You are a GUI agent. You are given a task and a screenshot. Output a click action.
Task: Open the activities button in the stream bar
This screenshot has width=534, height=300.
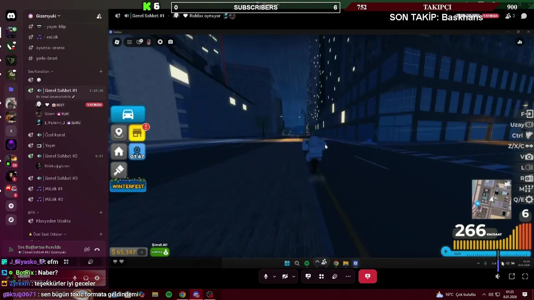coord(321,276)
